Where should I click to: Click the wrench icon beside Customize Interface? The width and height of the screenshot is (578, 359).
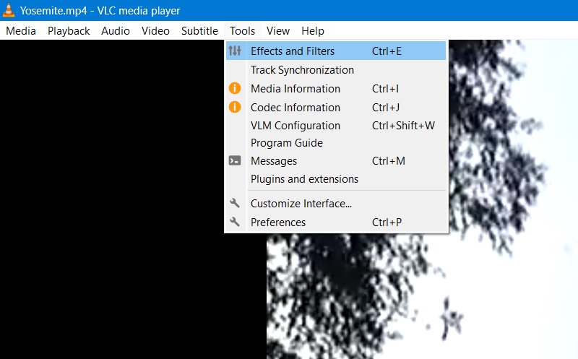(x=235, y=203)
